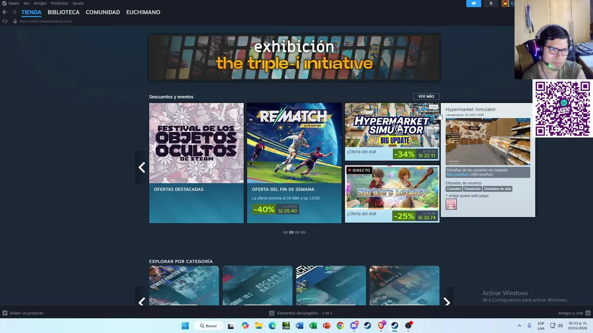
Task: Open OBS Studio from the taskbar
Action: (408, 326)
